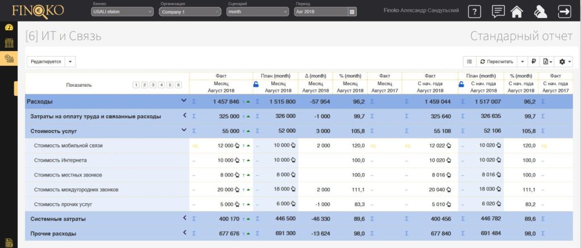Collapse the Стоимость услуг row
The image size is (581, 248).
tap(183, 131)
